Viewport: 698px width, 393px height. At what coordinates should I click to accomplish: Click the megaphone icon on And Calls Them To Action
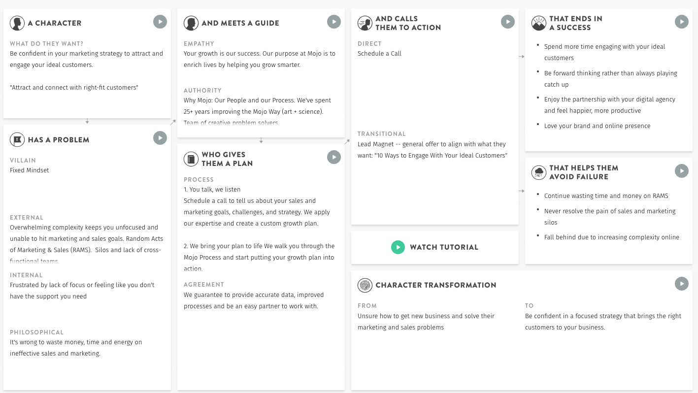(x=365, y=23)
